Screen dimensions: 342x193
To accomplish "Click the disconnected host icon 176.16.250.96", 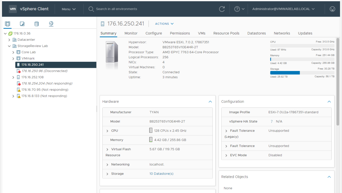I will 19,71.
